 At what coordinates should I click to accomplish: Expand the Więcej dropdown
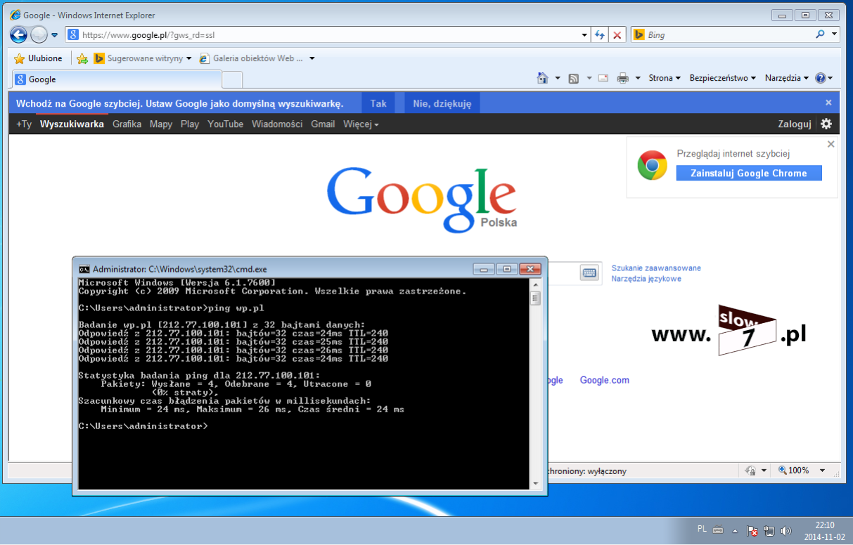coord(361,124)
